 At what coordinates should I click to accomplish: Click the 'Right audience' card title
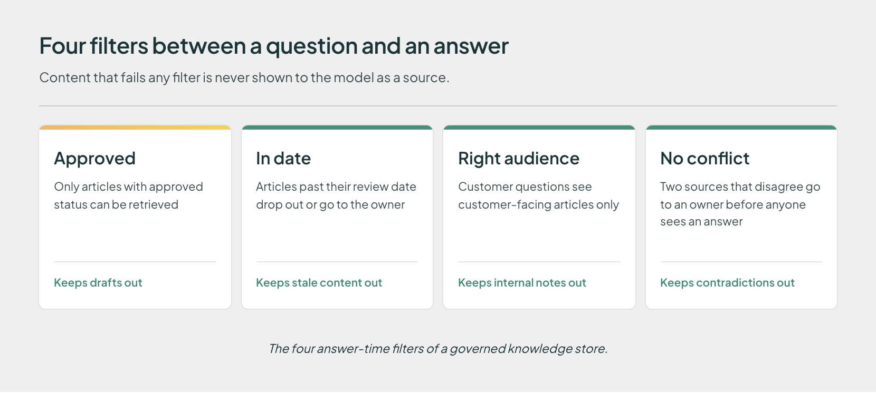519,159
